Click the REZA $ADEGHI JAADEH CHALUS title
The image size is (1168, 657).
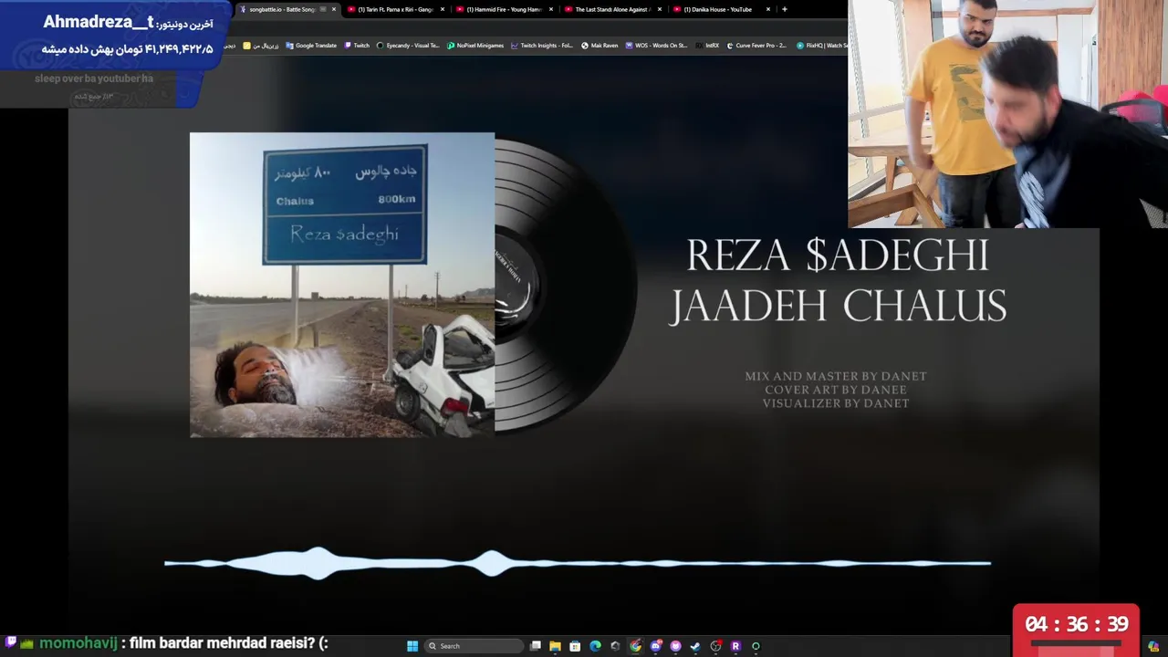point(838,281)
